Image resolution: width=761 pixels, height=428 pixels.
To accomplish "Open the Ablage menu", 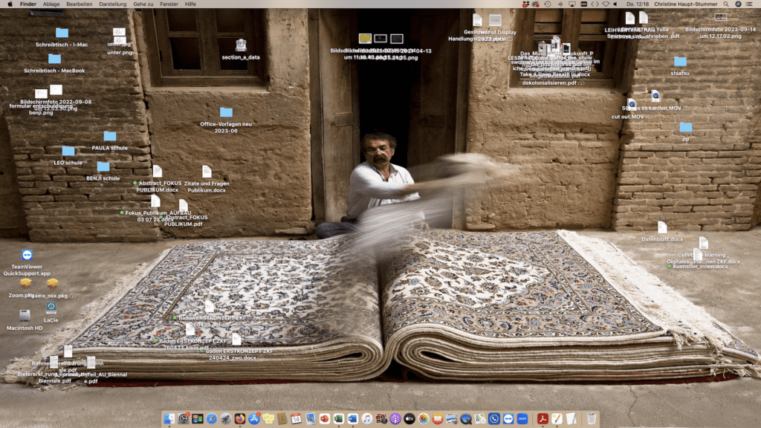I will point(51,4).
